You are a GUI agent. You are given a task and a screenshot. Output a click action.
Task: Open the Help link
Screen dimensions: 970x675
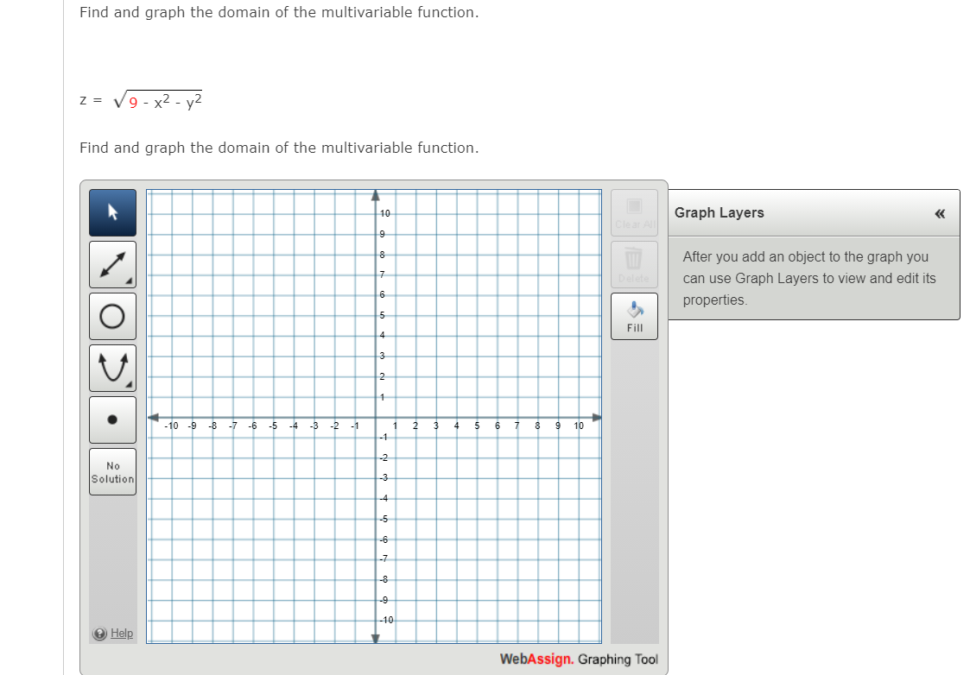point(121,633)
